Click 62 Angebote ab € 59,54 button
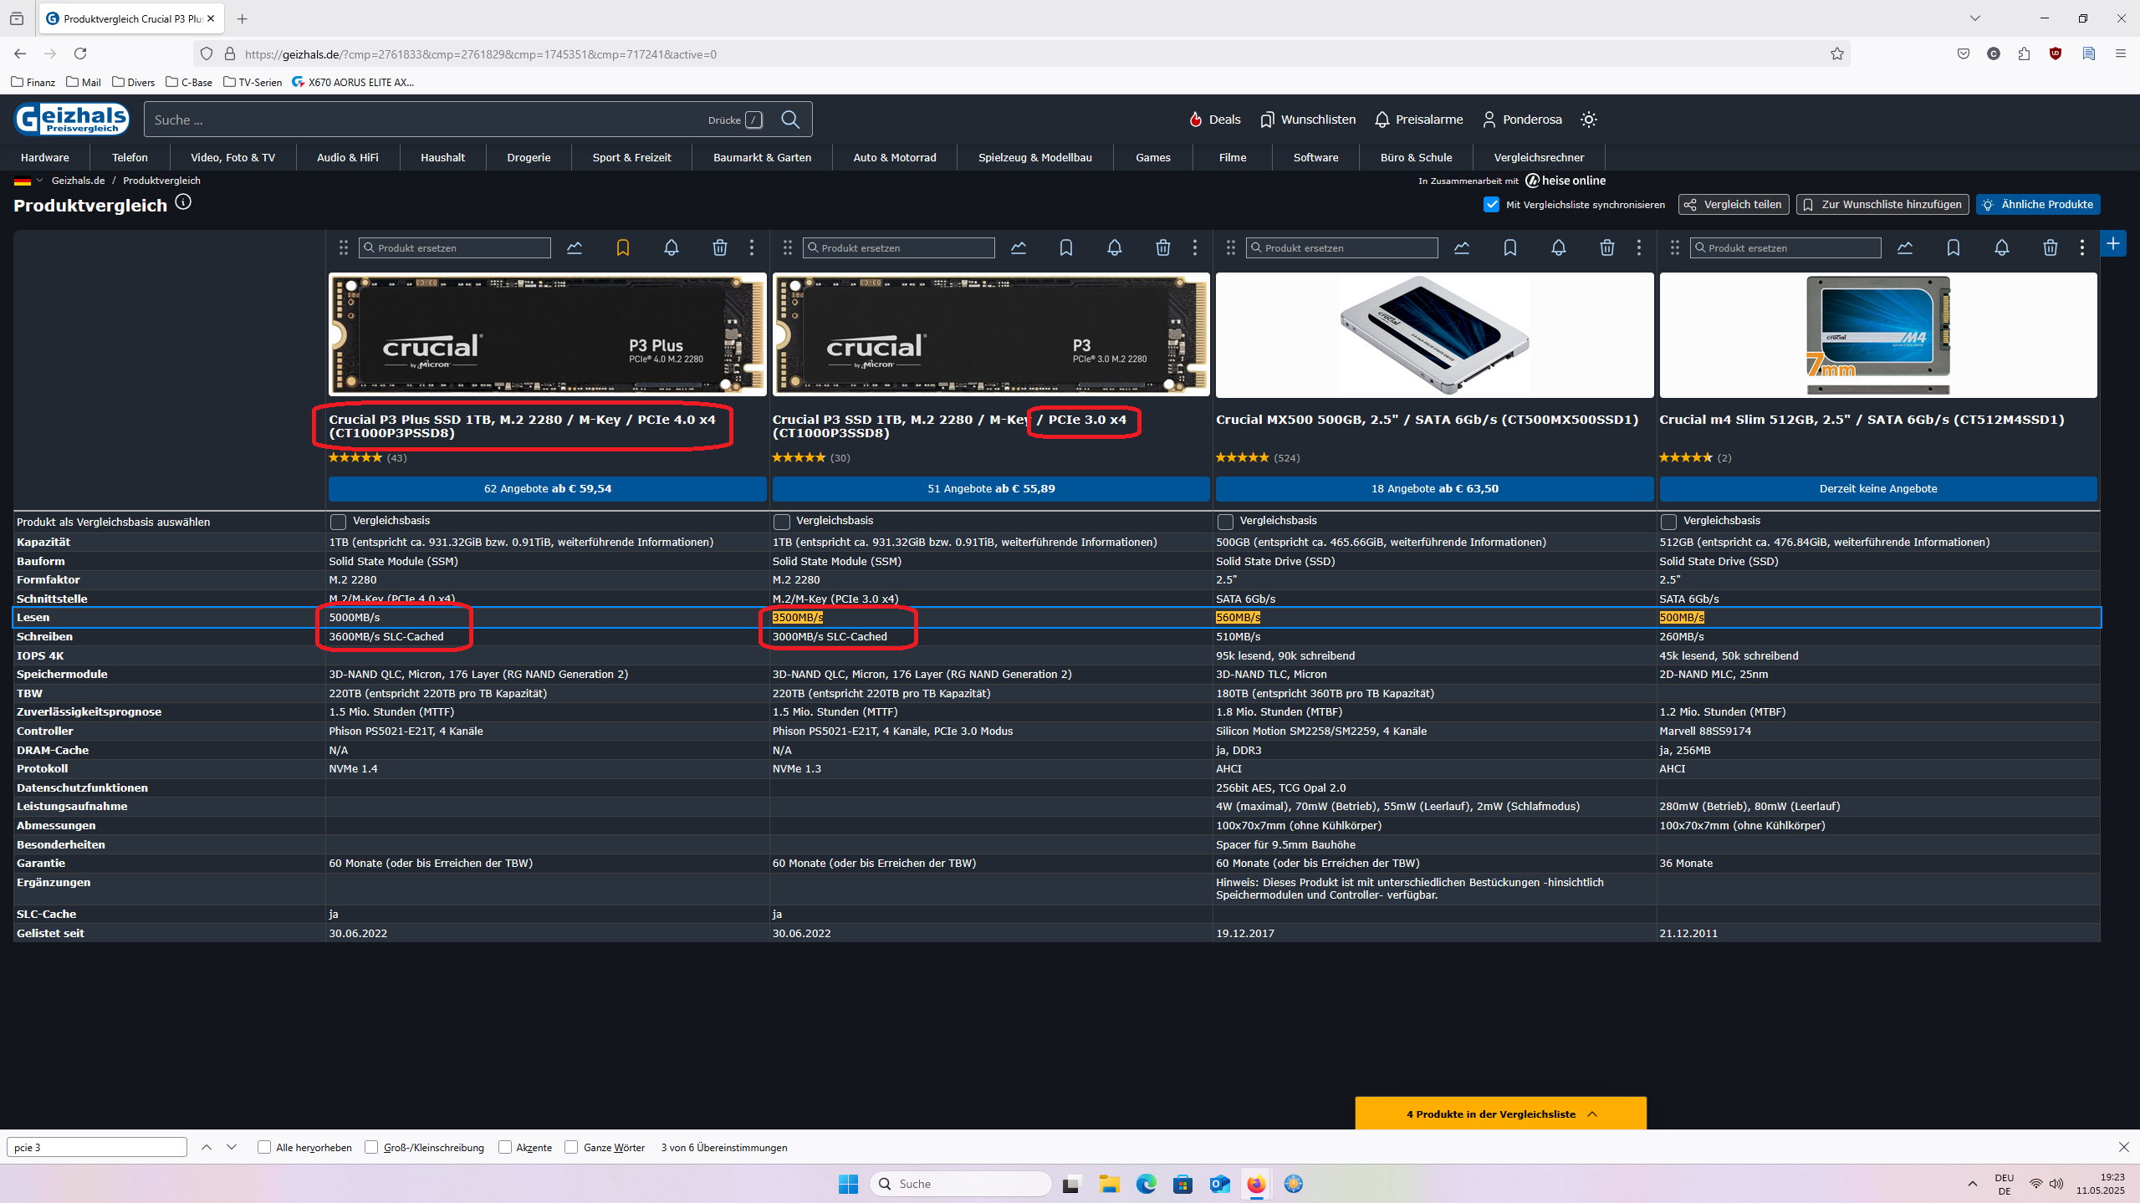The width and height of the screenshot is (2140, 1203). coord(547,488)
